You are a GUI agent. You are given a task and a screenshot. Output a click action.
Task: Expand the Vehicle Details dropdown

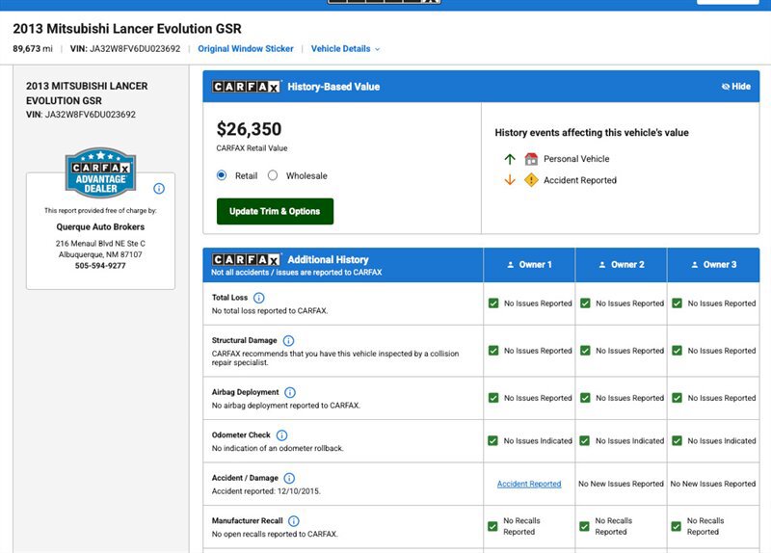tap(345, 49)
